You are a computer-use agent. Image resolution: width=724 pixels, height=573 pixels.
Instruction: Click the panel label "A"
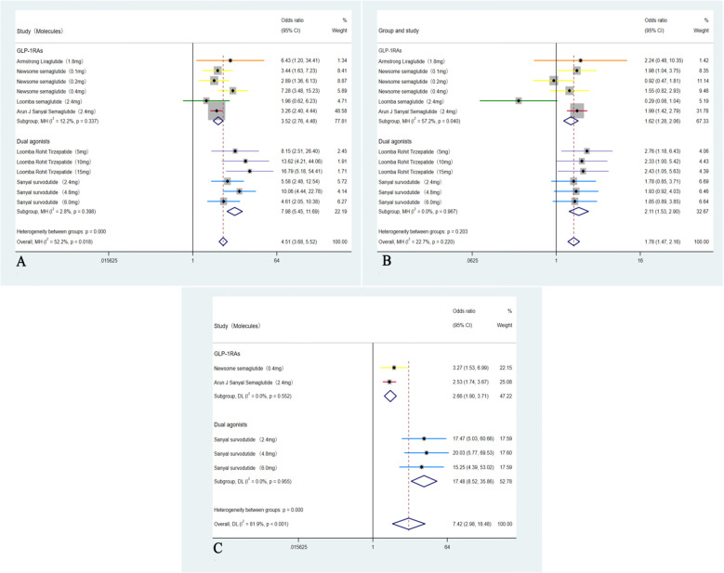(x=20, y=262)
